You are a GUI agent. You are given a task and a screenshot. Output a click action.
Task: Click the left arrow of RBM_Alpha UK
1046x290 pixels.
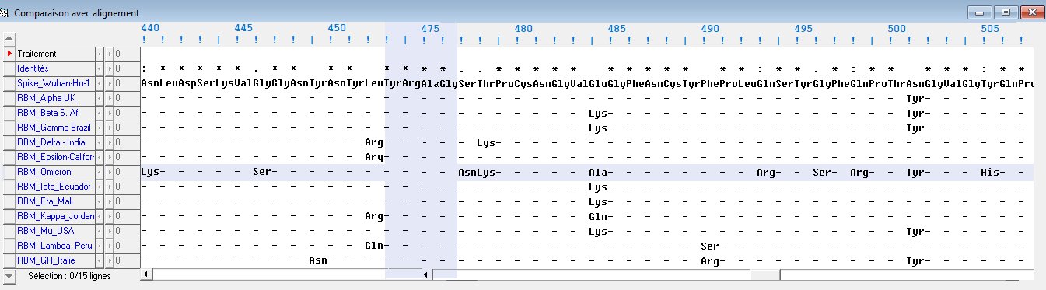[x=99, y=98]
